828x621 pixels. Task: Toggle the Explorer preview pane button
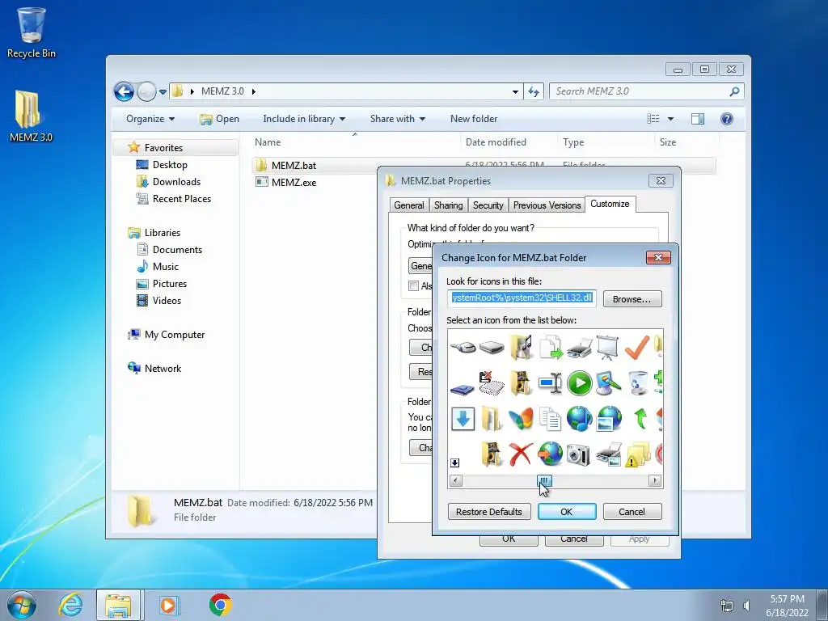click(698, 119)
